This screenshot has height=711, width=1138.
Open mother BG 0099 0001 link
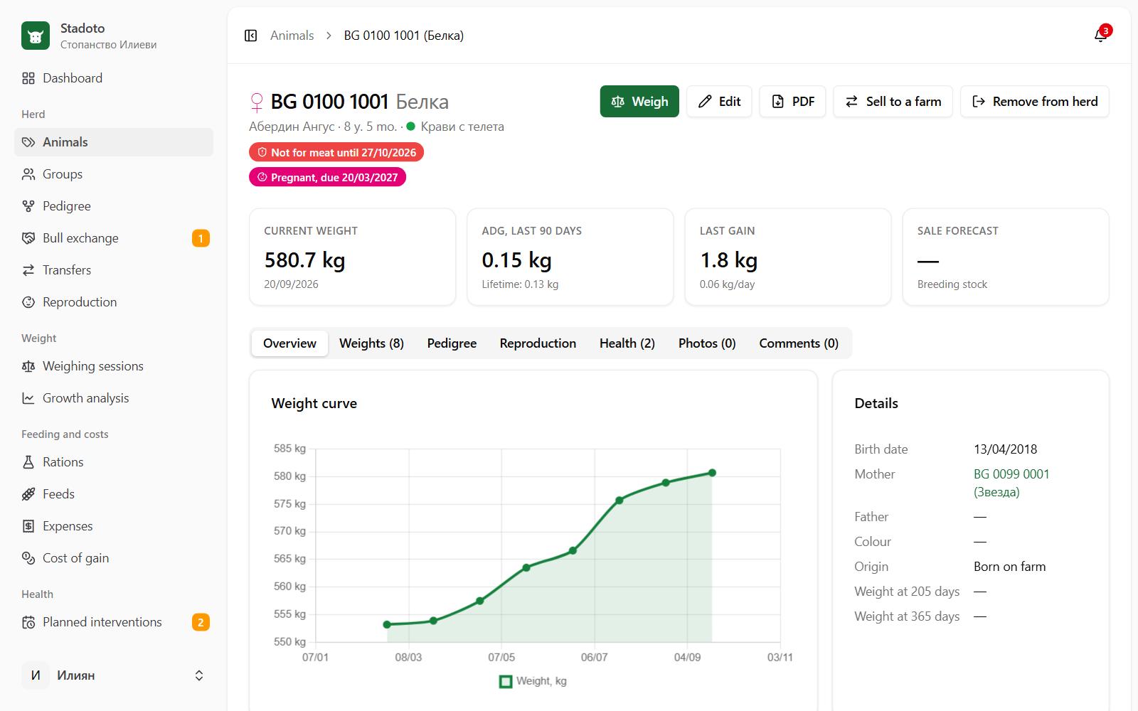(x=1011, y=483)
